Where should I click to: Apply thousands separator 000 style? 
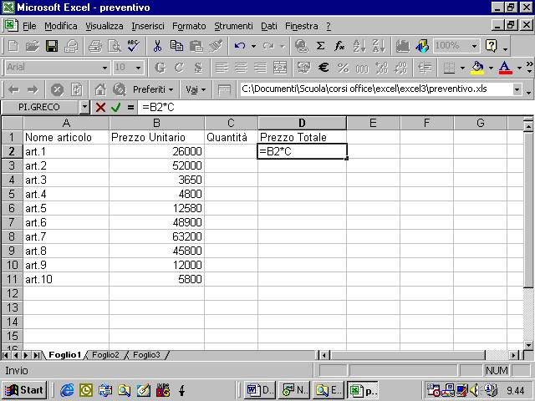pyautogui.click(x=362, y=68)
